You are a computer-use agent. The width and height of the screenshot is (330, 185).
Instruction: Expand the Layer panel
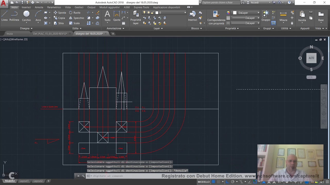click(x=158, y=29)
